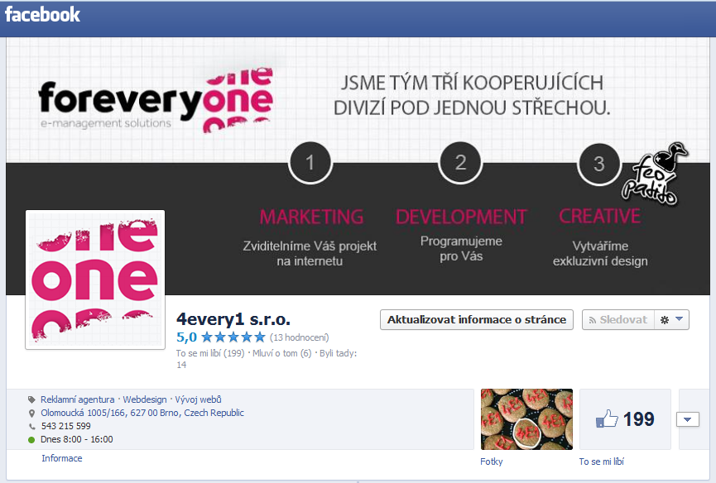Open Webdesign category link
Screen dimensions: 716x483
tap(145, 399)
